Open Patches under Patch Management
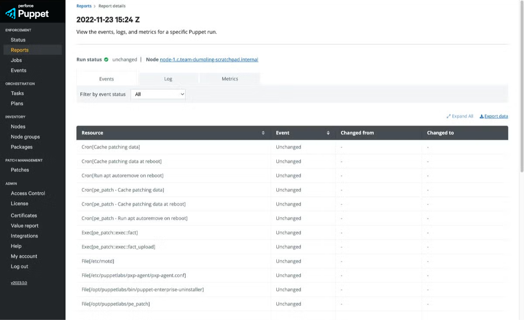 tap(19, 170)
